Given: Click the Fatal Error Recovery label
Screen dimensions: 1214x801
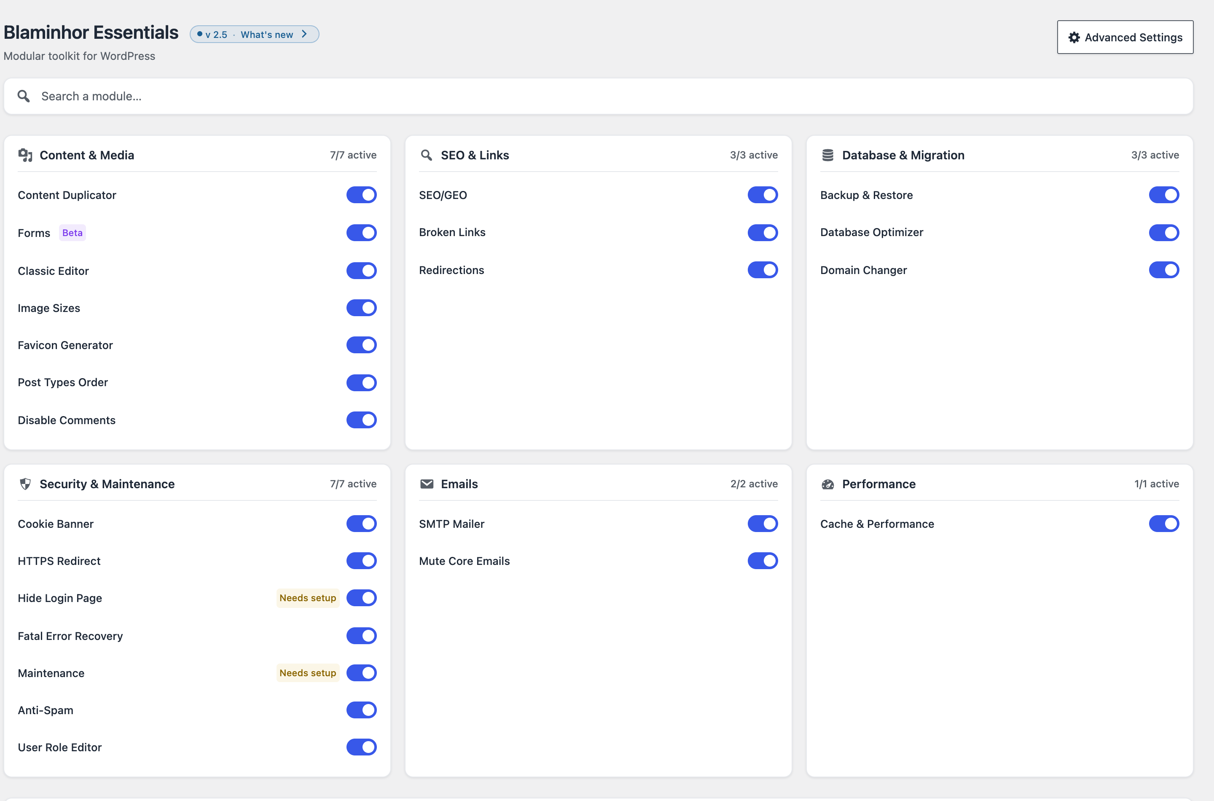Looking at the screenshot, I should (x=70, y=636).
